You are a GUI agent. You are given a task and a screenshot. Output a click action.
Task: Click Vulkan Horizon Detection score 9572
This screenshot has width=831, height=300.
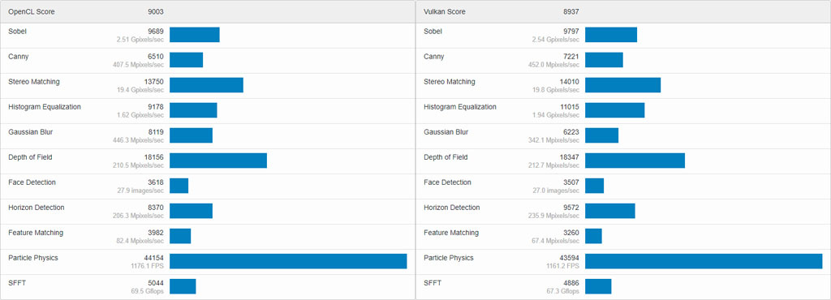click(571, 208)
